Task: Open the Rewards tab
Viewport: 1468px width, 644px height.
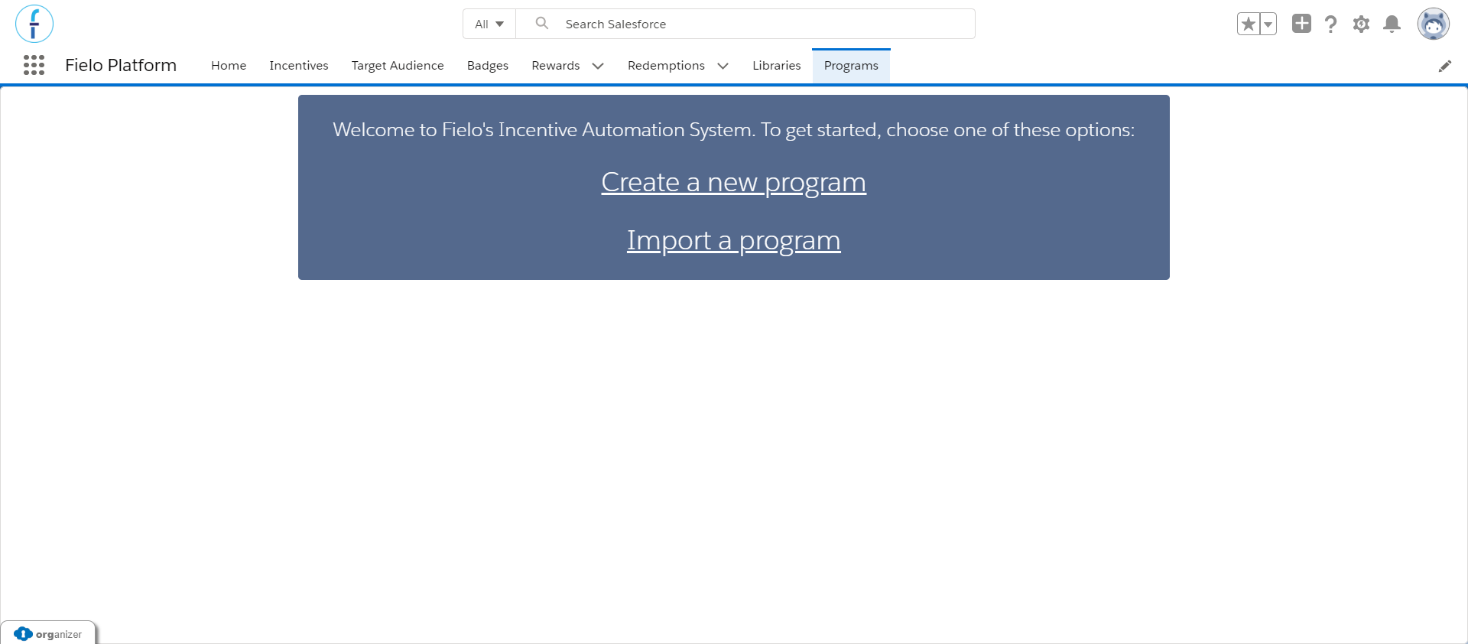Action: 556,66
